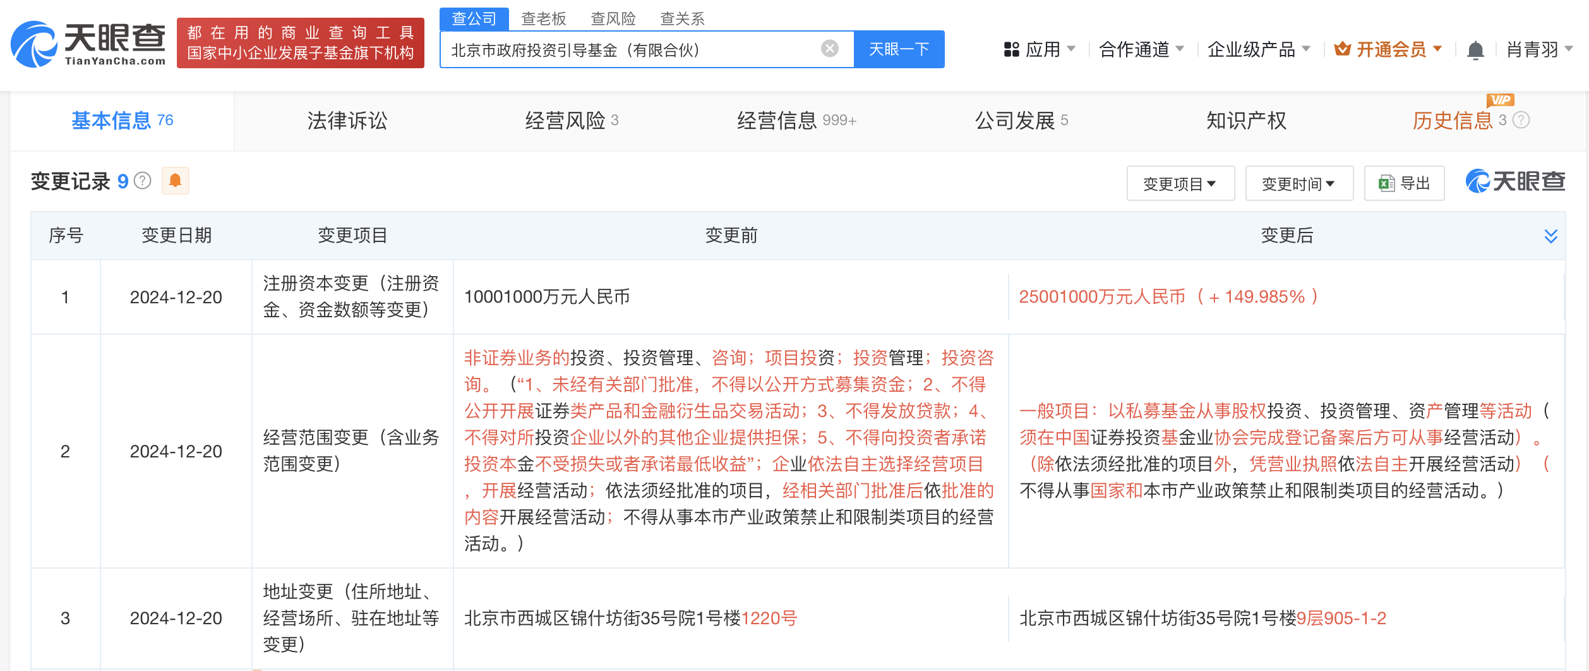Click the help question mark beside 变更记录 9

pyautogui.click(x=143, y=181)
